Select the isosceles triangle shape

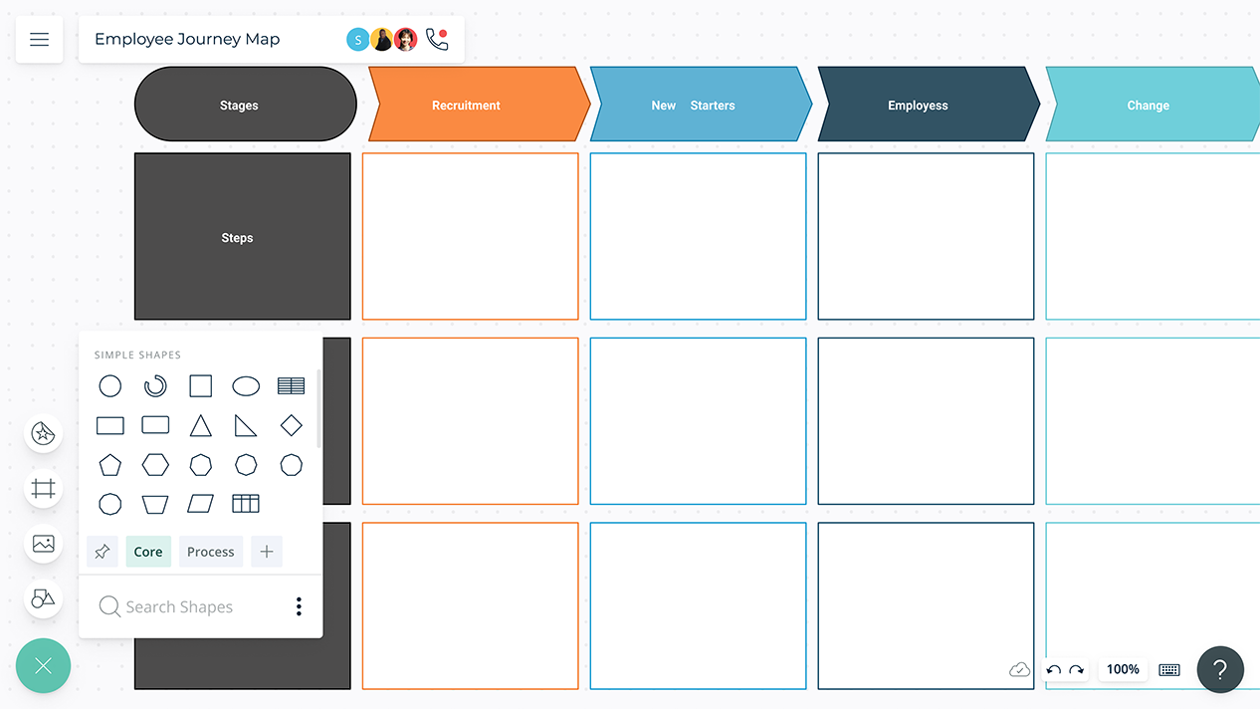pyautogui.click(x=201, y=426)
